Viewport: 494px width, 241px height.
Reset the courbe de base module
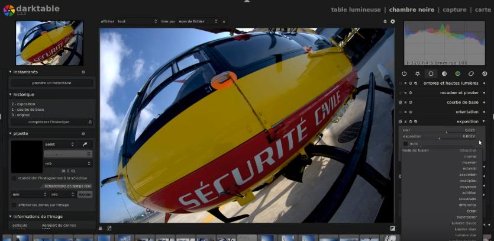pos(411,102)
